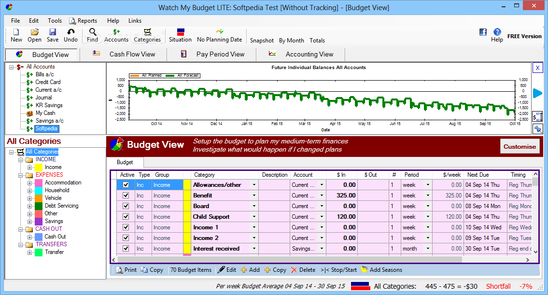The image size is (548, 295).
Task: Collapse the EXPENSES category folder
Action: 21,175
